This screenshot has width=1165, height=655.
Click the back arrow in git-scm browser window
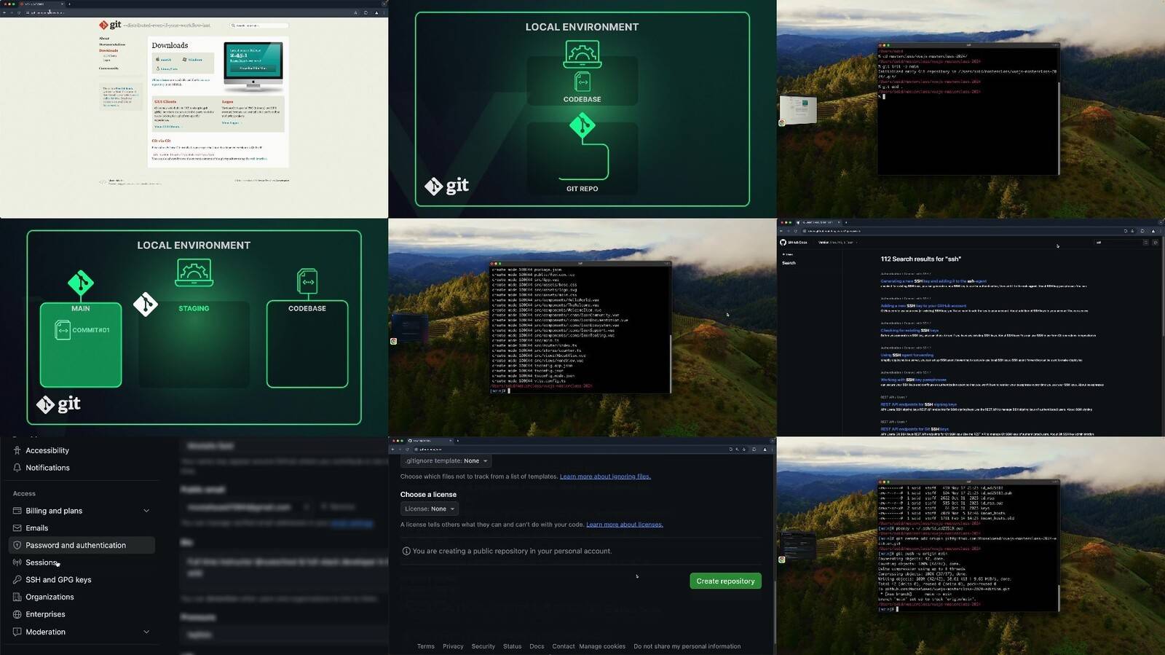pos(4,12)
